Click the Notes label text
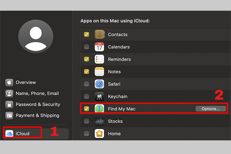The image size is (231, 154). (114, 72)
